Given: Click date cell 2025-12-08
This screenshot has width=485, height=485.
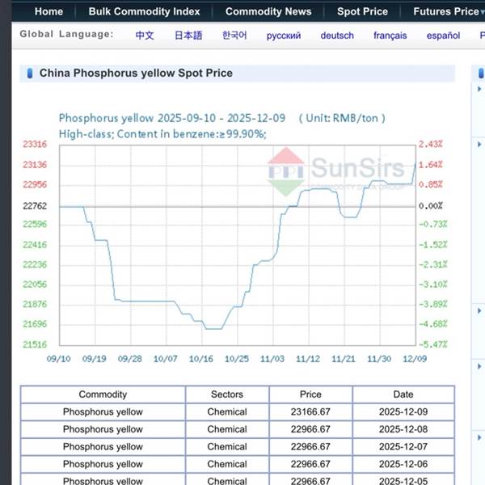Looking at the screenshot, I should [403, 429].
